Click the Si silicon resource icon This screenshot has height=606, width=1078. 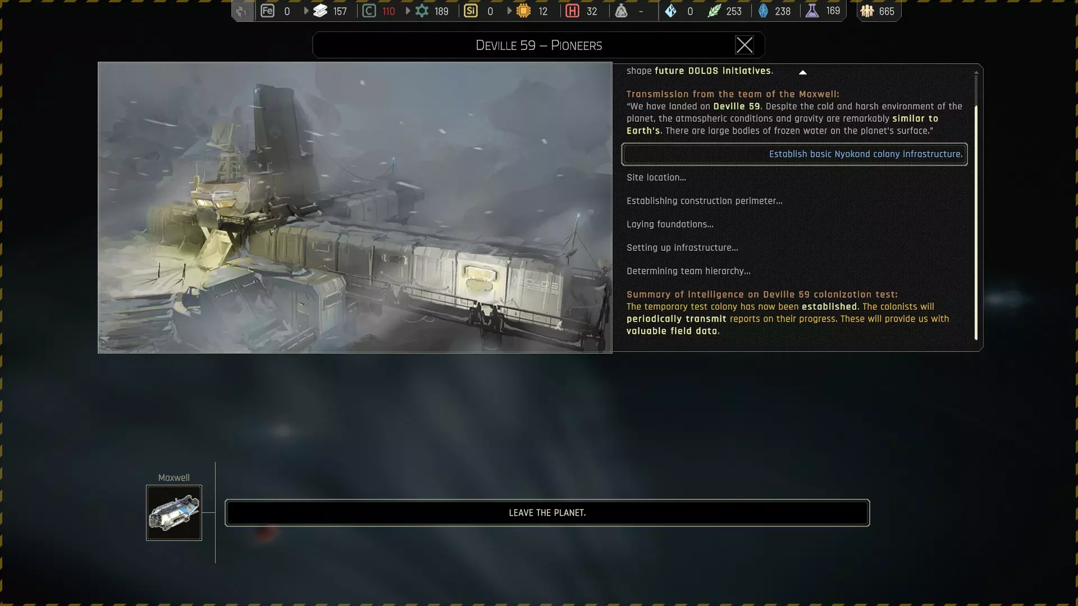(x=471, y=11)
